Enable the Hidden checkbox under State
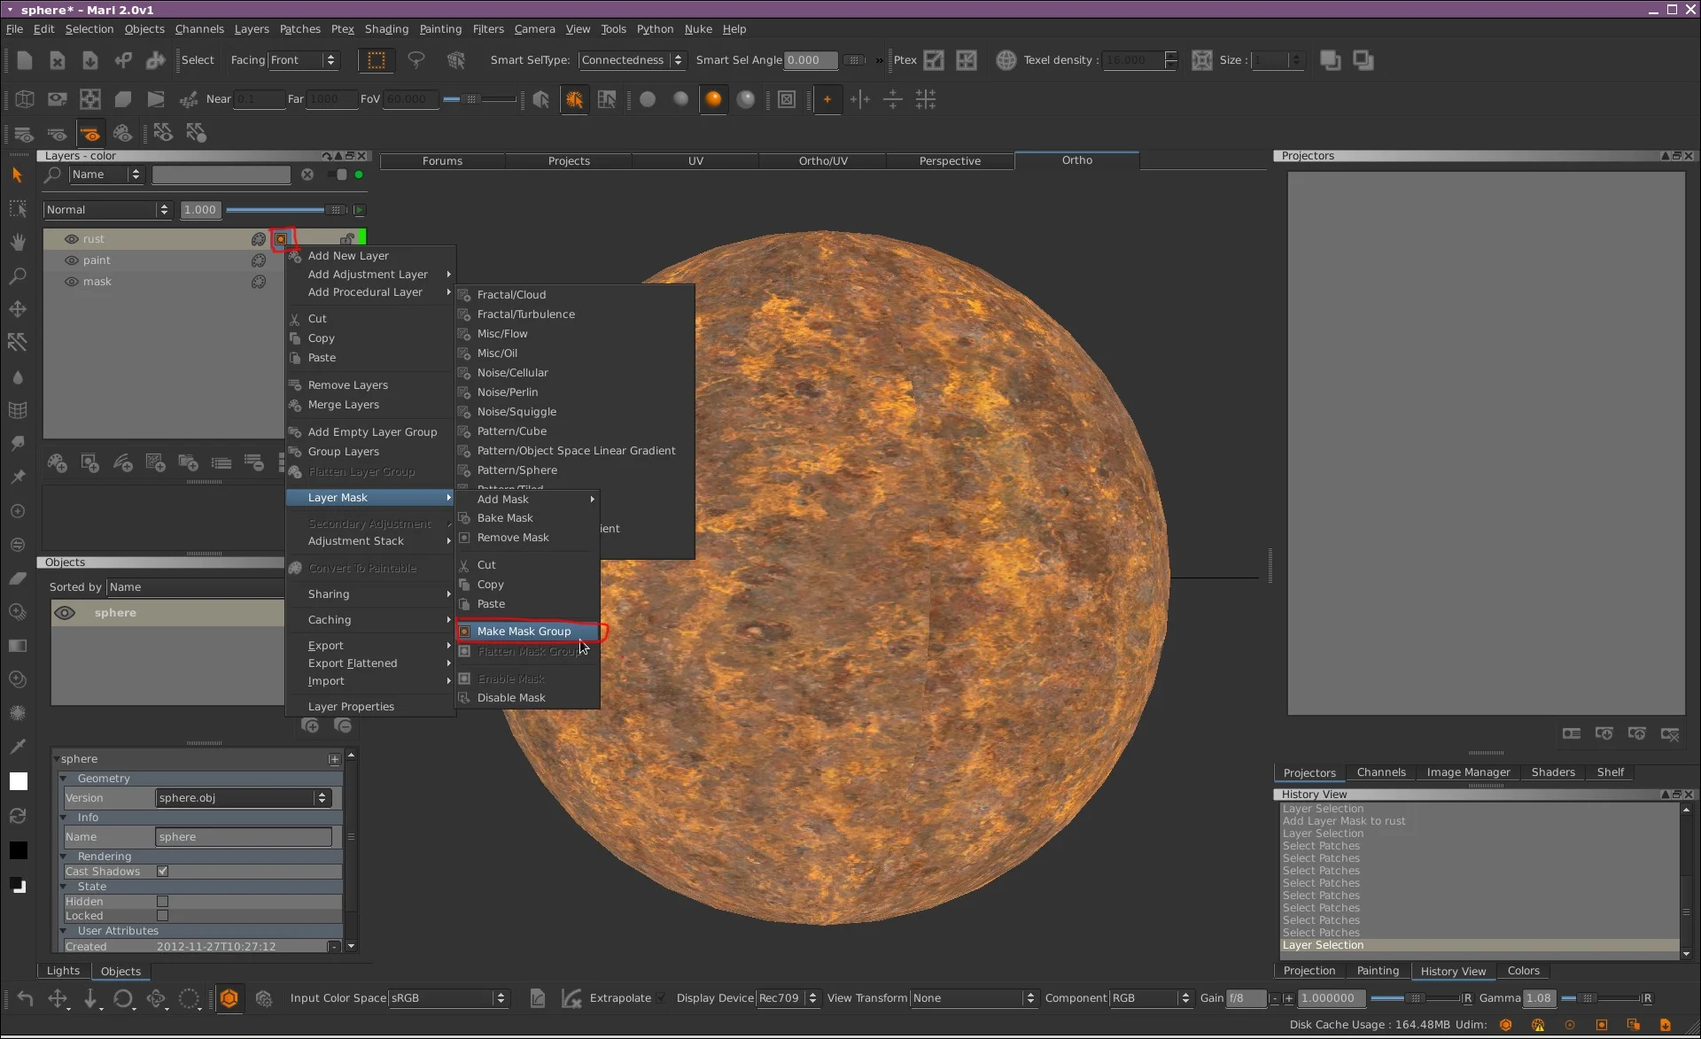1701x1039 pixels. tap(162, 901)
